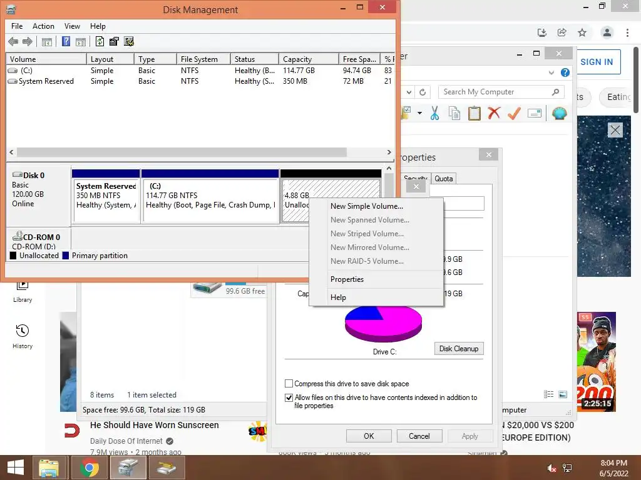Viewport: 641px width, 480px height.
Task: Click the Chrome share page icon
Action: click(562, 32)
